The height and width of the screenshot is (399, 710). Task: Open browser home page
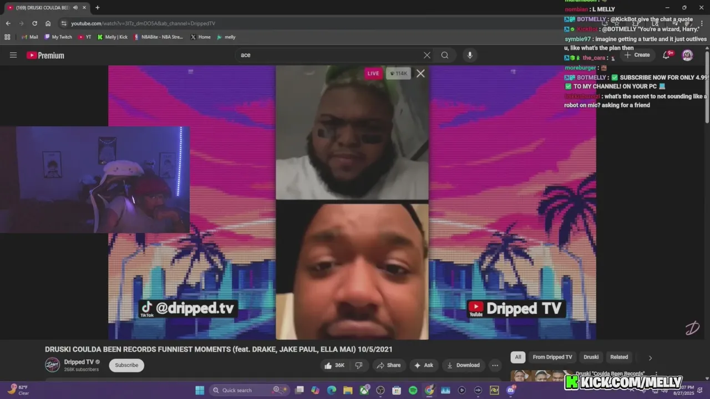coord(48,23)
